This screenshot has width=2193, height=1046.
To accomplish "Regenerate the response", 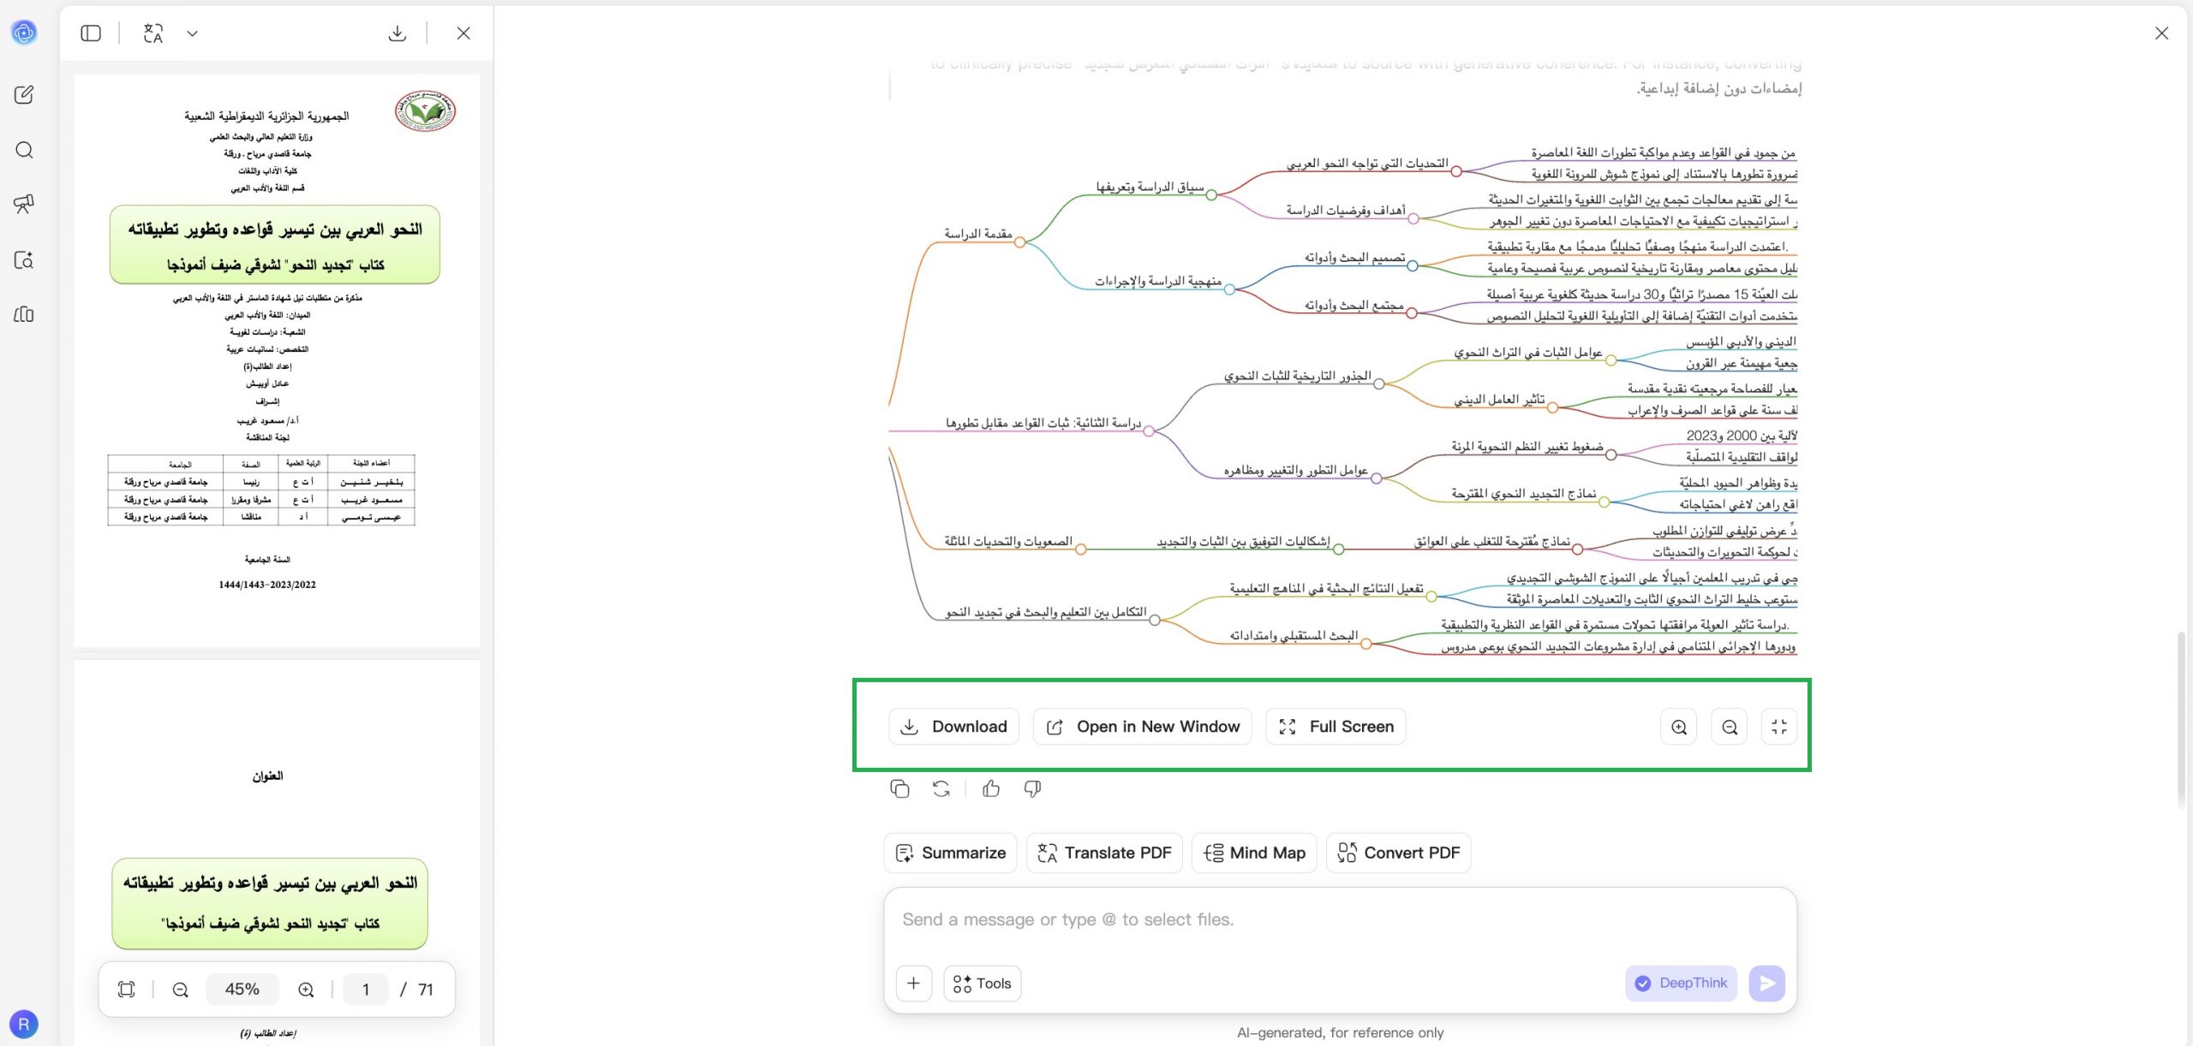I will coord(941,789).
